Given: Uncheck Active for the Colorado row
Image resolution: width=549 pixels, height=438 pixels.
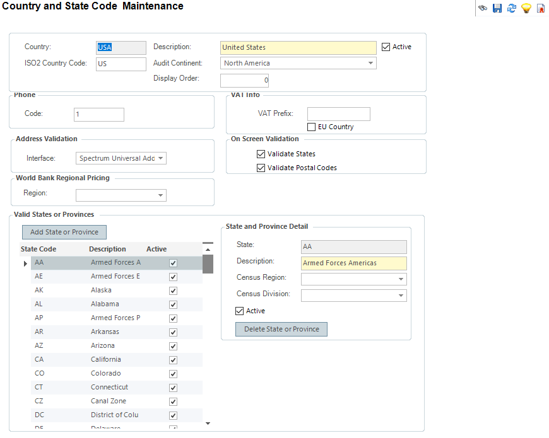Looking at the screenshot, I should pyautogui.click(x=173, y=374).
